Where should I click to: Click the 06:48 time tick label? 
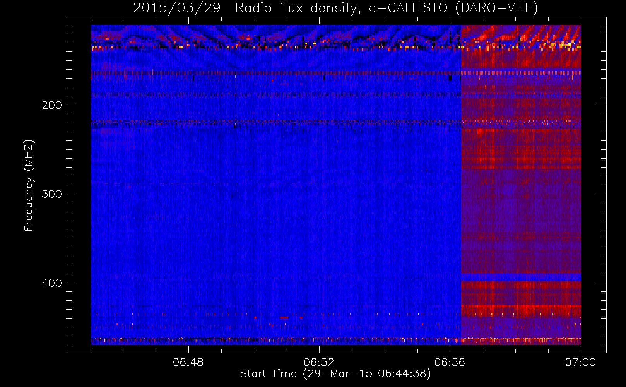tap(188, 363)
